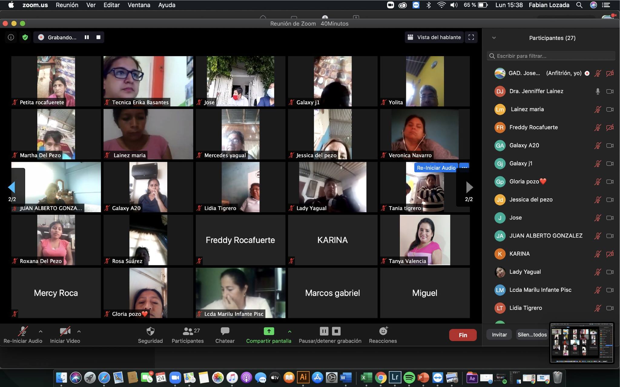Stop recording using top-left square icon
The width and height of the screenshot is (620, 387).
point(98,37)
